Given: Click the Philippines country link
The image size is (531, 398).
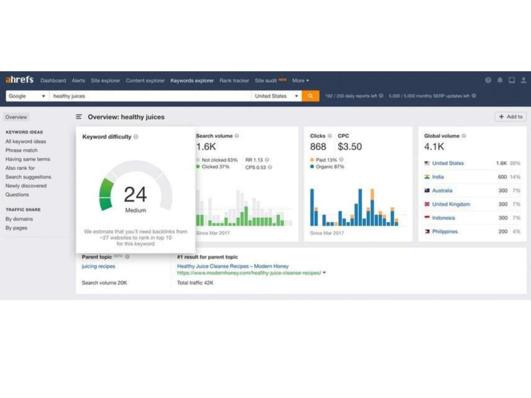Looking at the screenshot, I should (444, 231).
